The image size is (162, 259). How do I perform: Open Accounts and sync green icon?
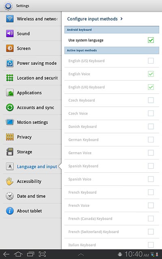coord(10,107)
